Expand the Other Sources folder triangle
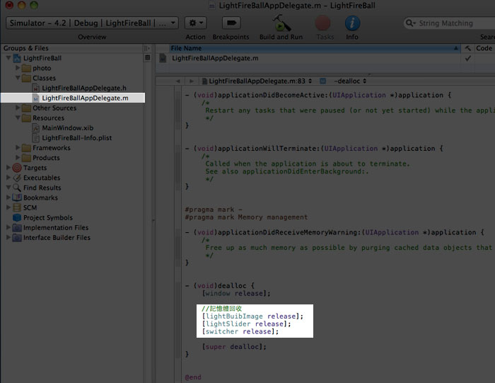 point(18,108)
